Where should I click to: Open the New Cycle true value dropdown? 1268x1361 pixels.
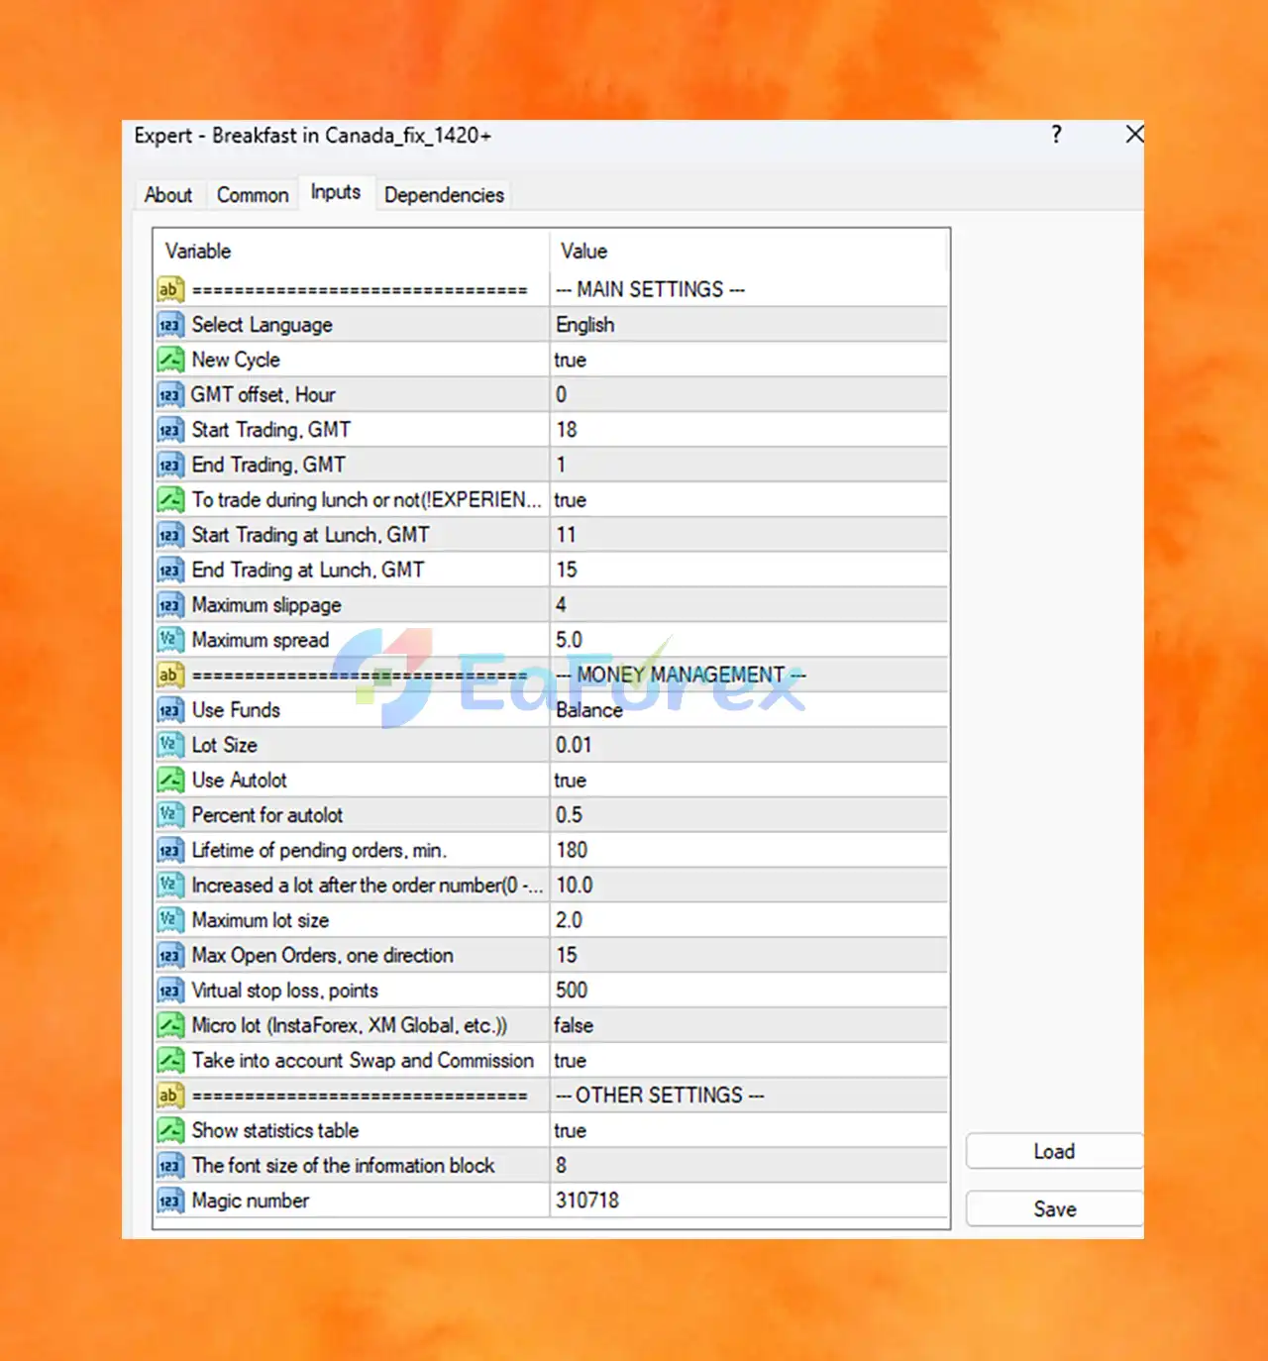tap(749, 360)
